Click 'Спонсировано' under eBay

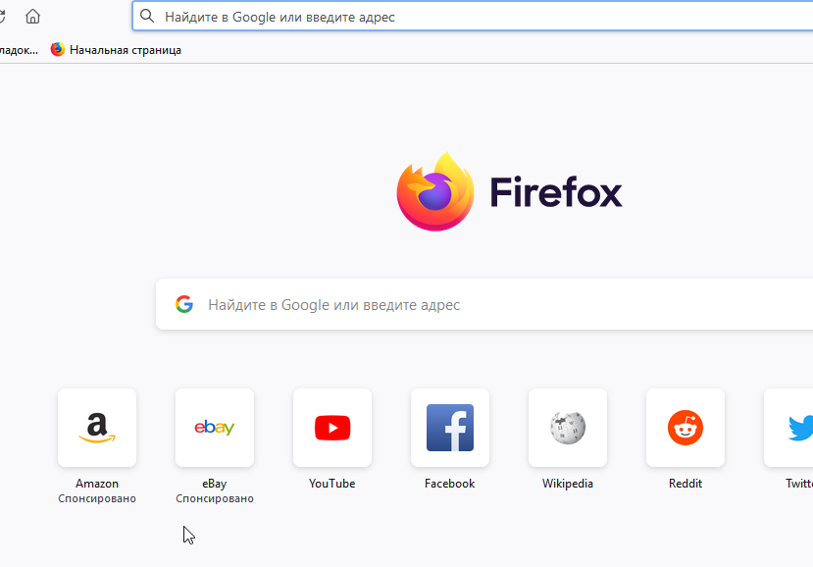(215, 498)
